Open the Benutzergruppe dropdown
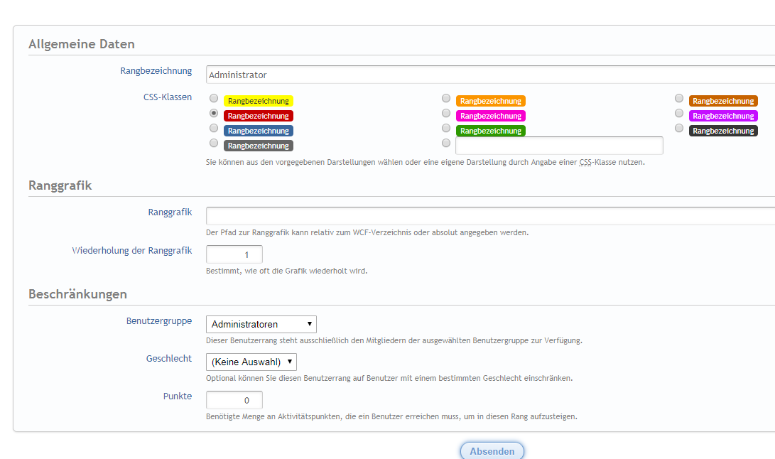 [261, 324]
